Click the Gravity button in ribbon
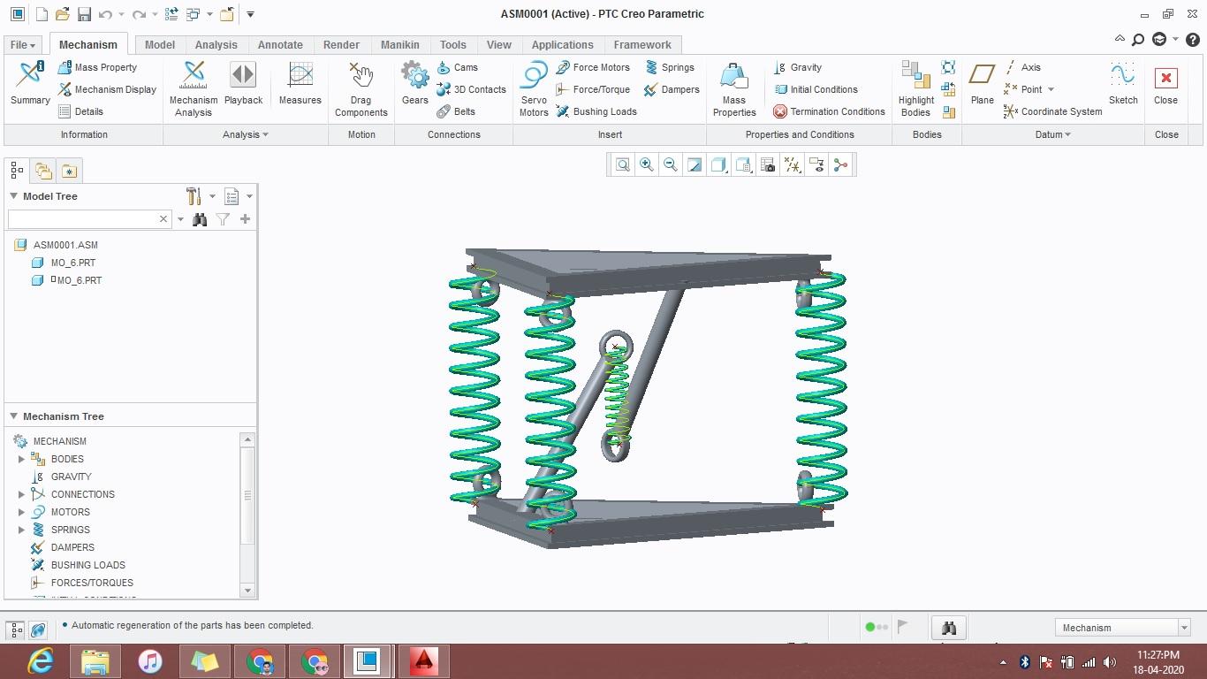The width and height of the screenshot is (1207, 679). [798, 67]
